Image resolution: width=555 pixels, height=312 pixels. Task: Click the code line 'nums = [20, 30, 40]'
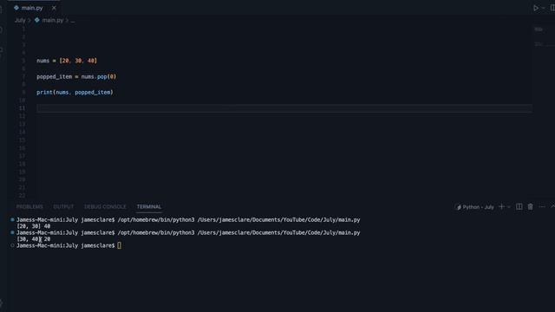pos(67,61)
